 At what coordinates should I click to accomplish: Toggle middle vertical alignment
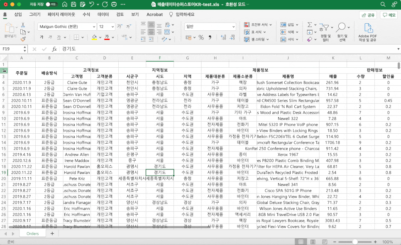[x=151, y=25]
